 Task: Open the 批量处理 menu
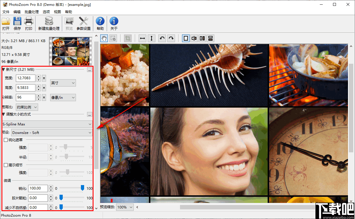(31, 12)
